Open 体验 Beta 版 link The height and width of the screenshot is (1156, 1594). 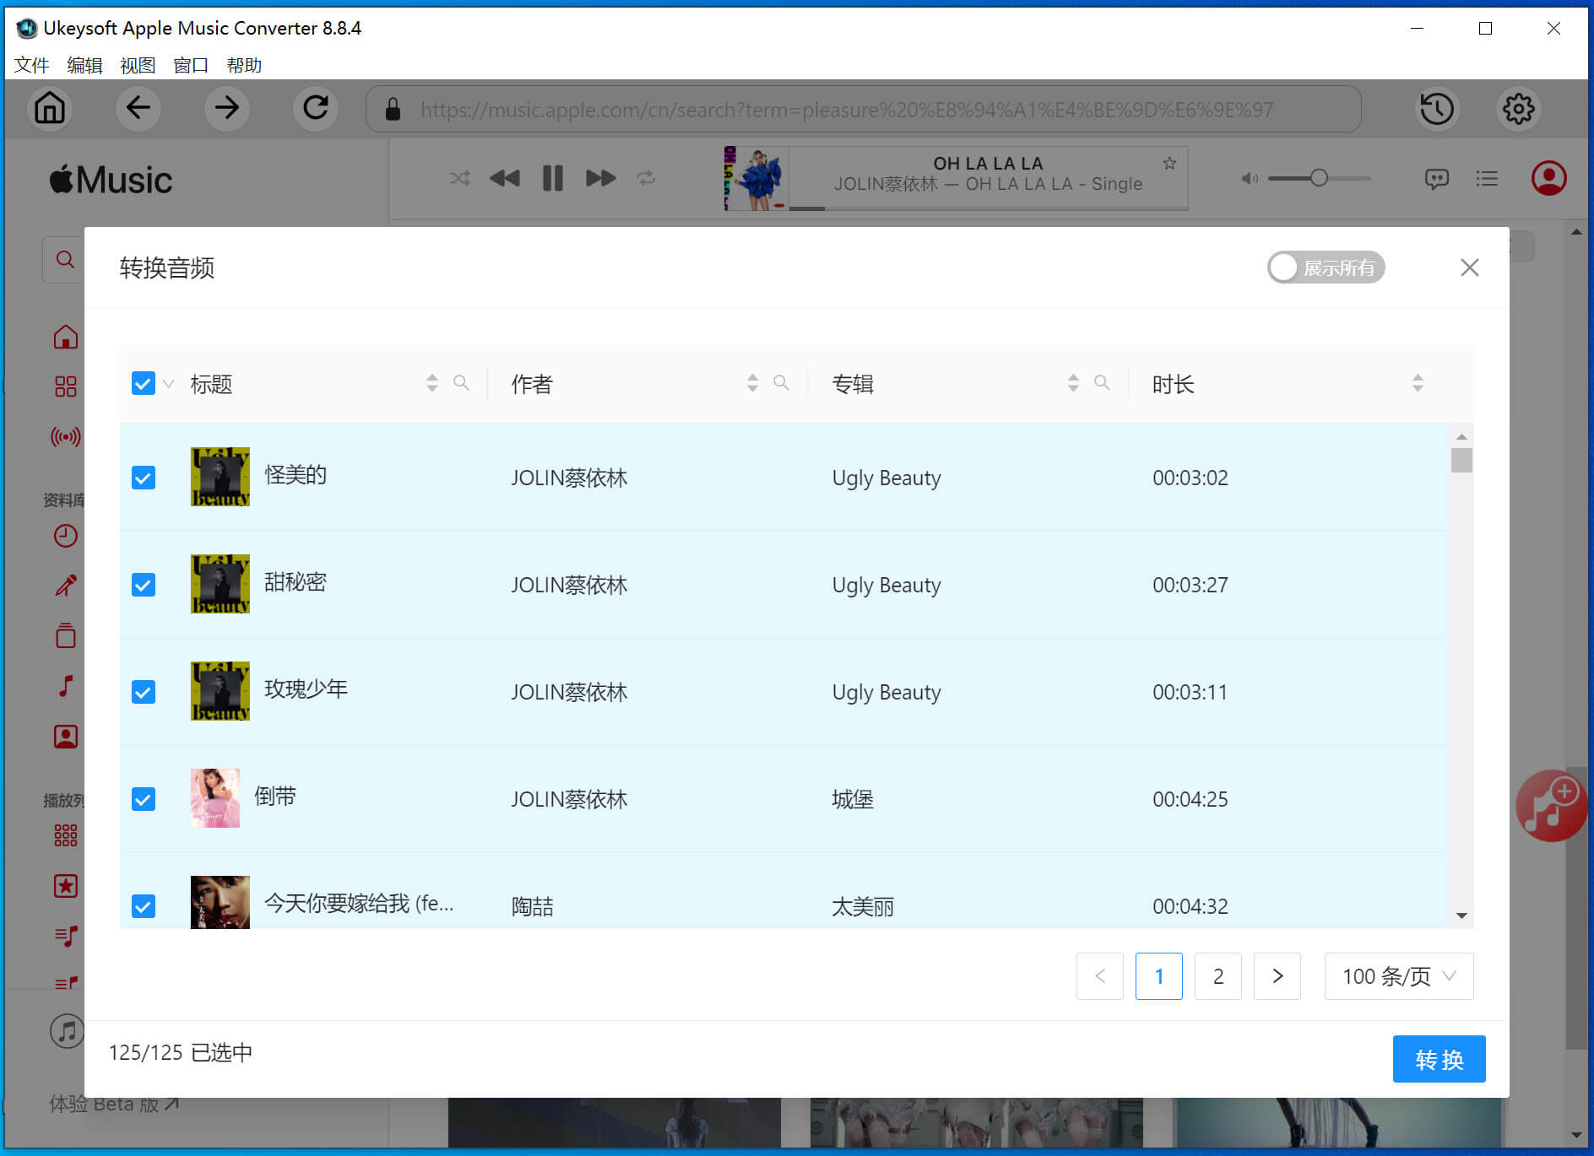click(x=114, y=1104)
